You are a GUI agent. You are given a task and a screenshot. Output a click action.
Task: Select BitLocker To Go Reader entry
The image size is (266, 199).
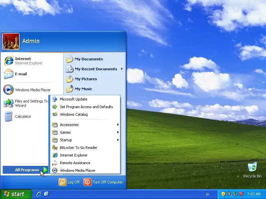[85, 148]
